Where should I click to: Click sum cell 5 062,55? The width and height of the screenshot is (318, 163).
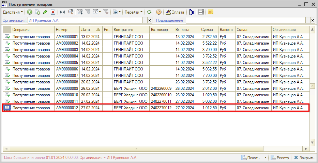click(x=210, y=69)
